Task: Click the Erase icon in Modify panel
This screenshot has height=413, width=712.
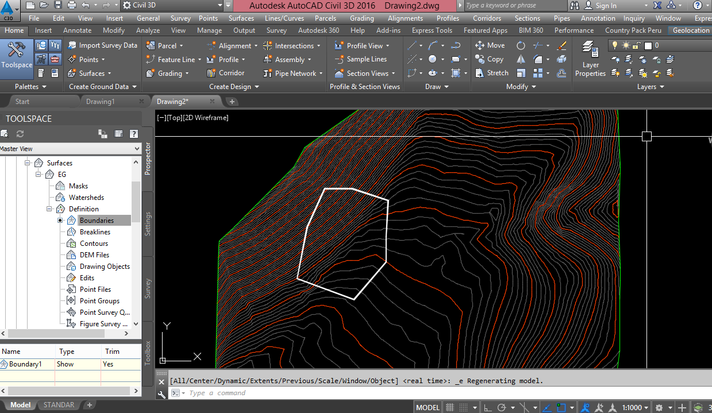Action: (x=562, y=45)
